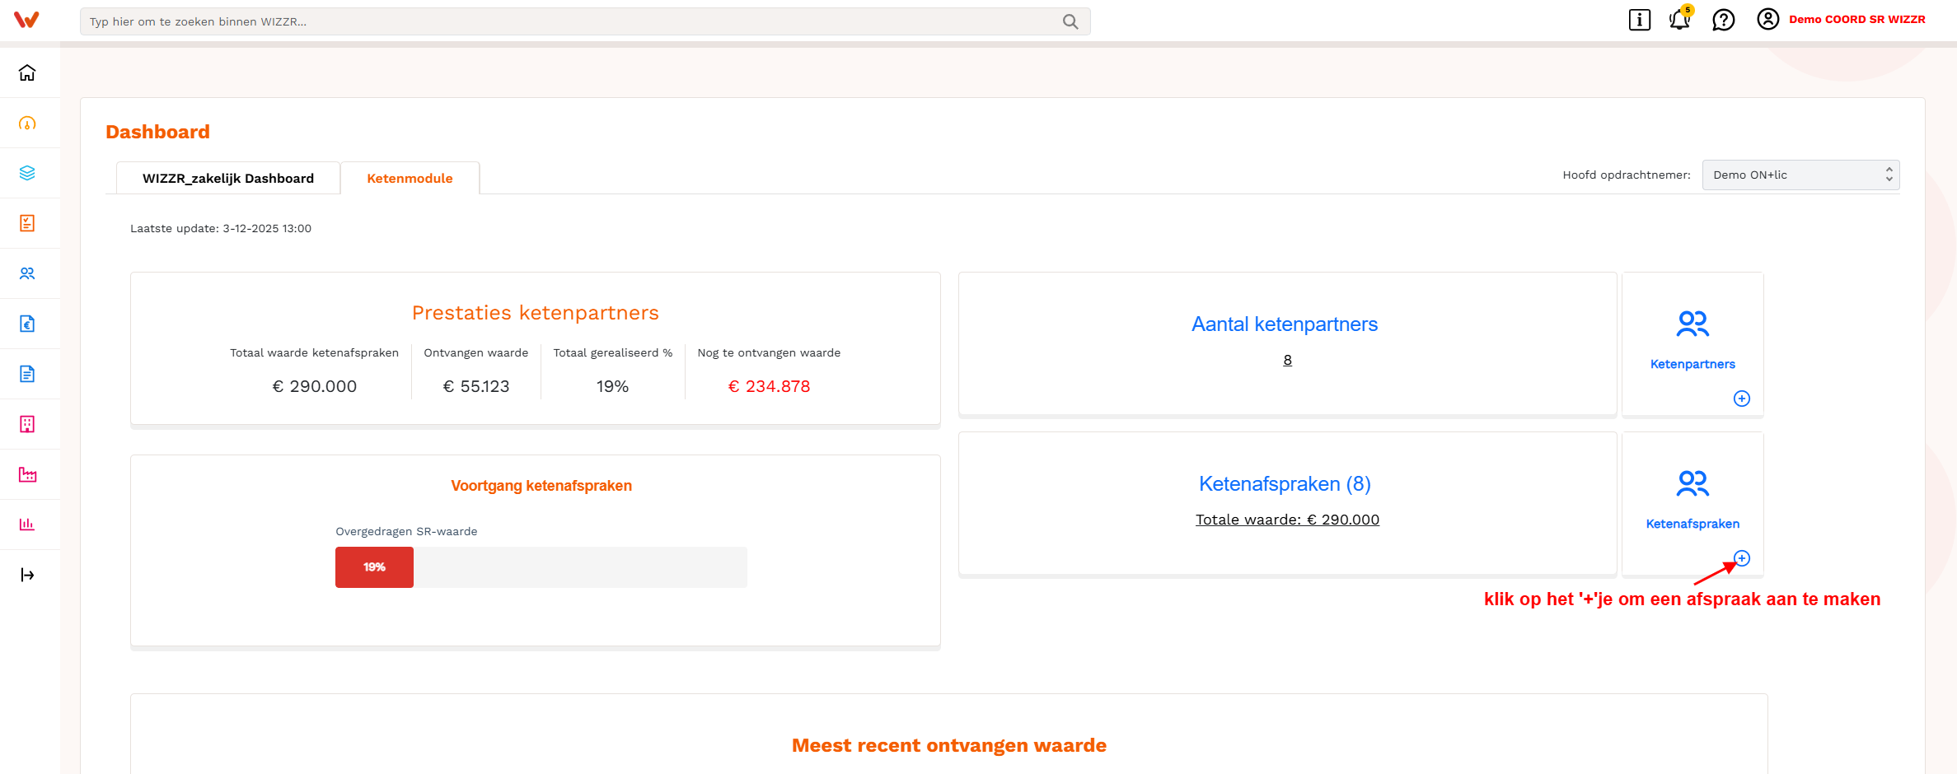Open the people icon in sidebar
Screen dimensions: 1957x774
click(x=27, y=273)
